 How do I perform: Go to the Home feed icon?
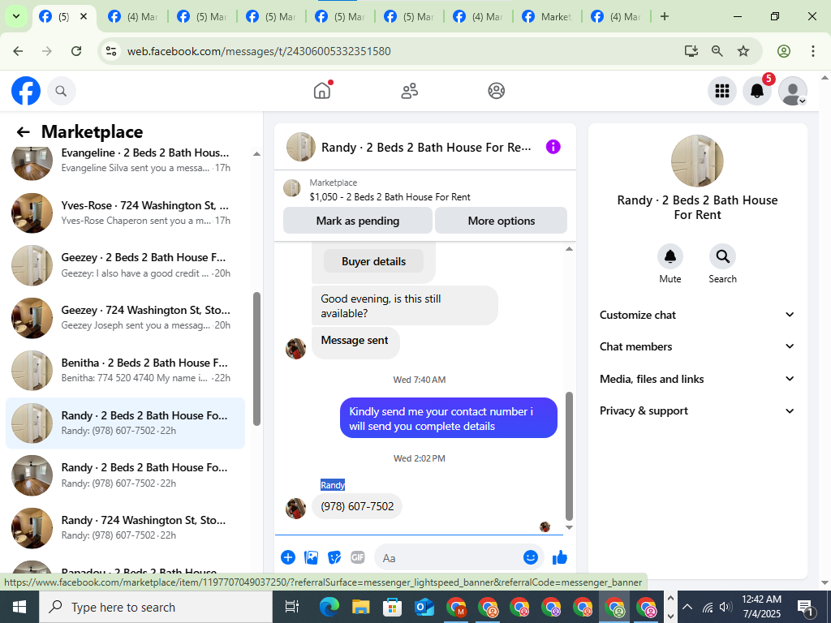point(322,91)
